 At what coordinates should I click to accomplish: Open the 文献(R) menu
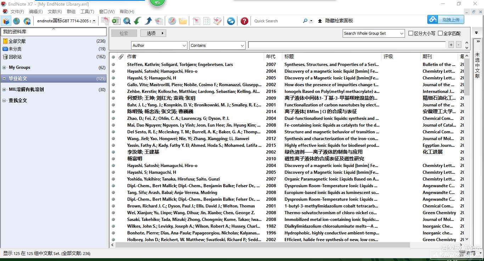click(55, 12)
